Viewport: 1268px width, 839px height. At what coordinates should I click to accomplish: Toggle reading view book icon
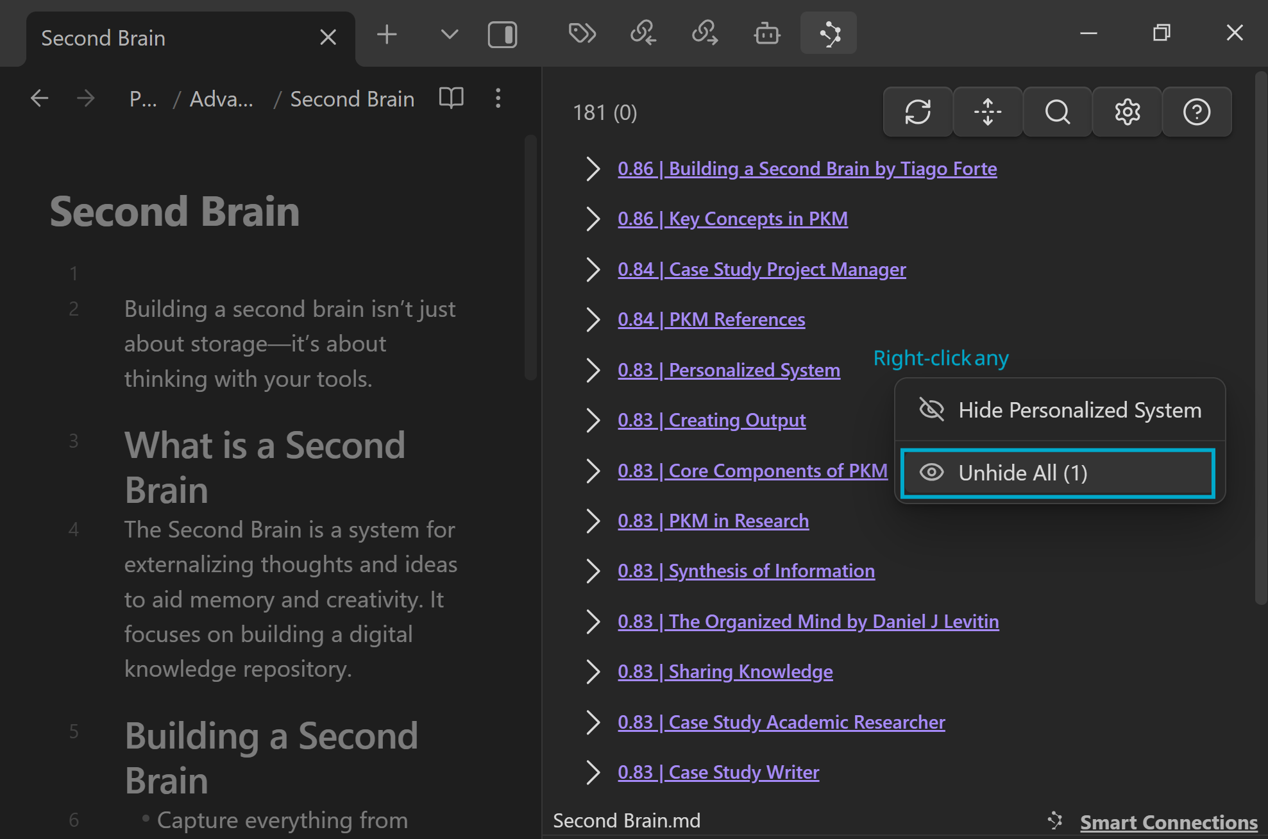coord(451,98)
